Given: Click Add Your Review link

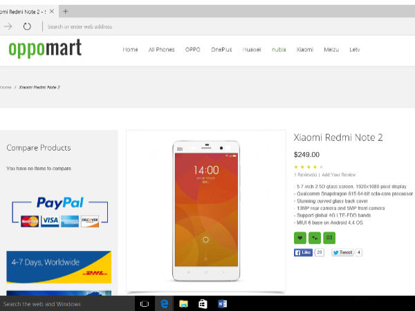Looking at the screenshot, I should pyautogui.click(x=338, y=175).
